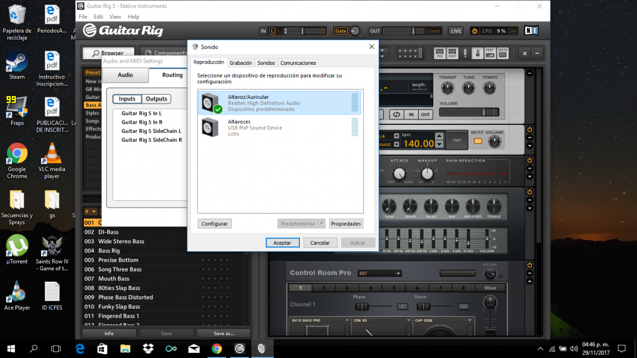Toggle the metronome MUTE button
The image size is (637, 358).
pyautogui.click(x=478, y=141)
